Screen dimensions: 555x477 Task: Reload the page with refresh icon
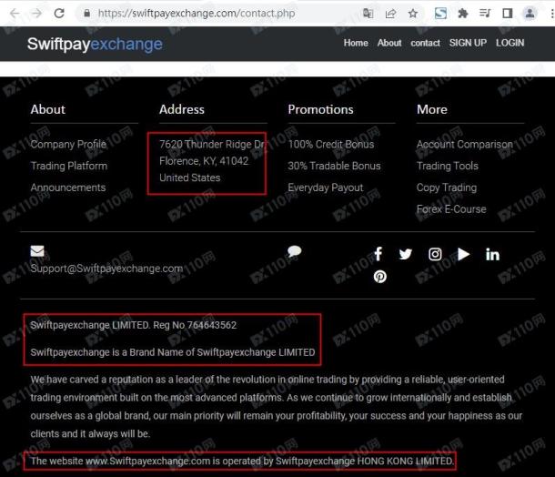(x=59, y=14)
